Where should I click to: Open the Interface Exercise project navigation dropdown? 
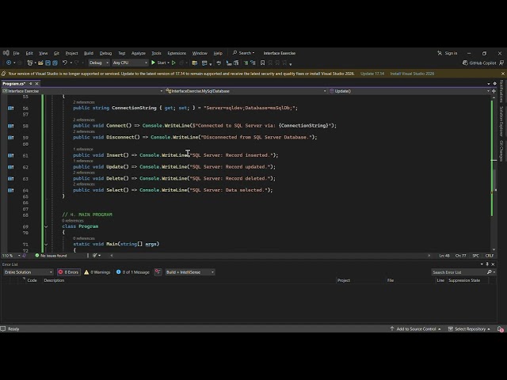[x=82, y=91]
